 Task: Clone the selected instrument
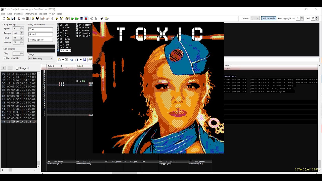(x=71, y=60)
